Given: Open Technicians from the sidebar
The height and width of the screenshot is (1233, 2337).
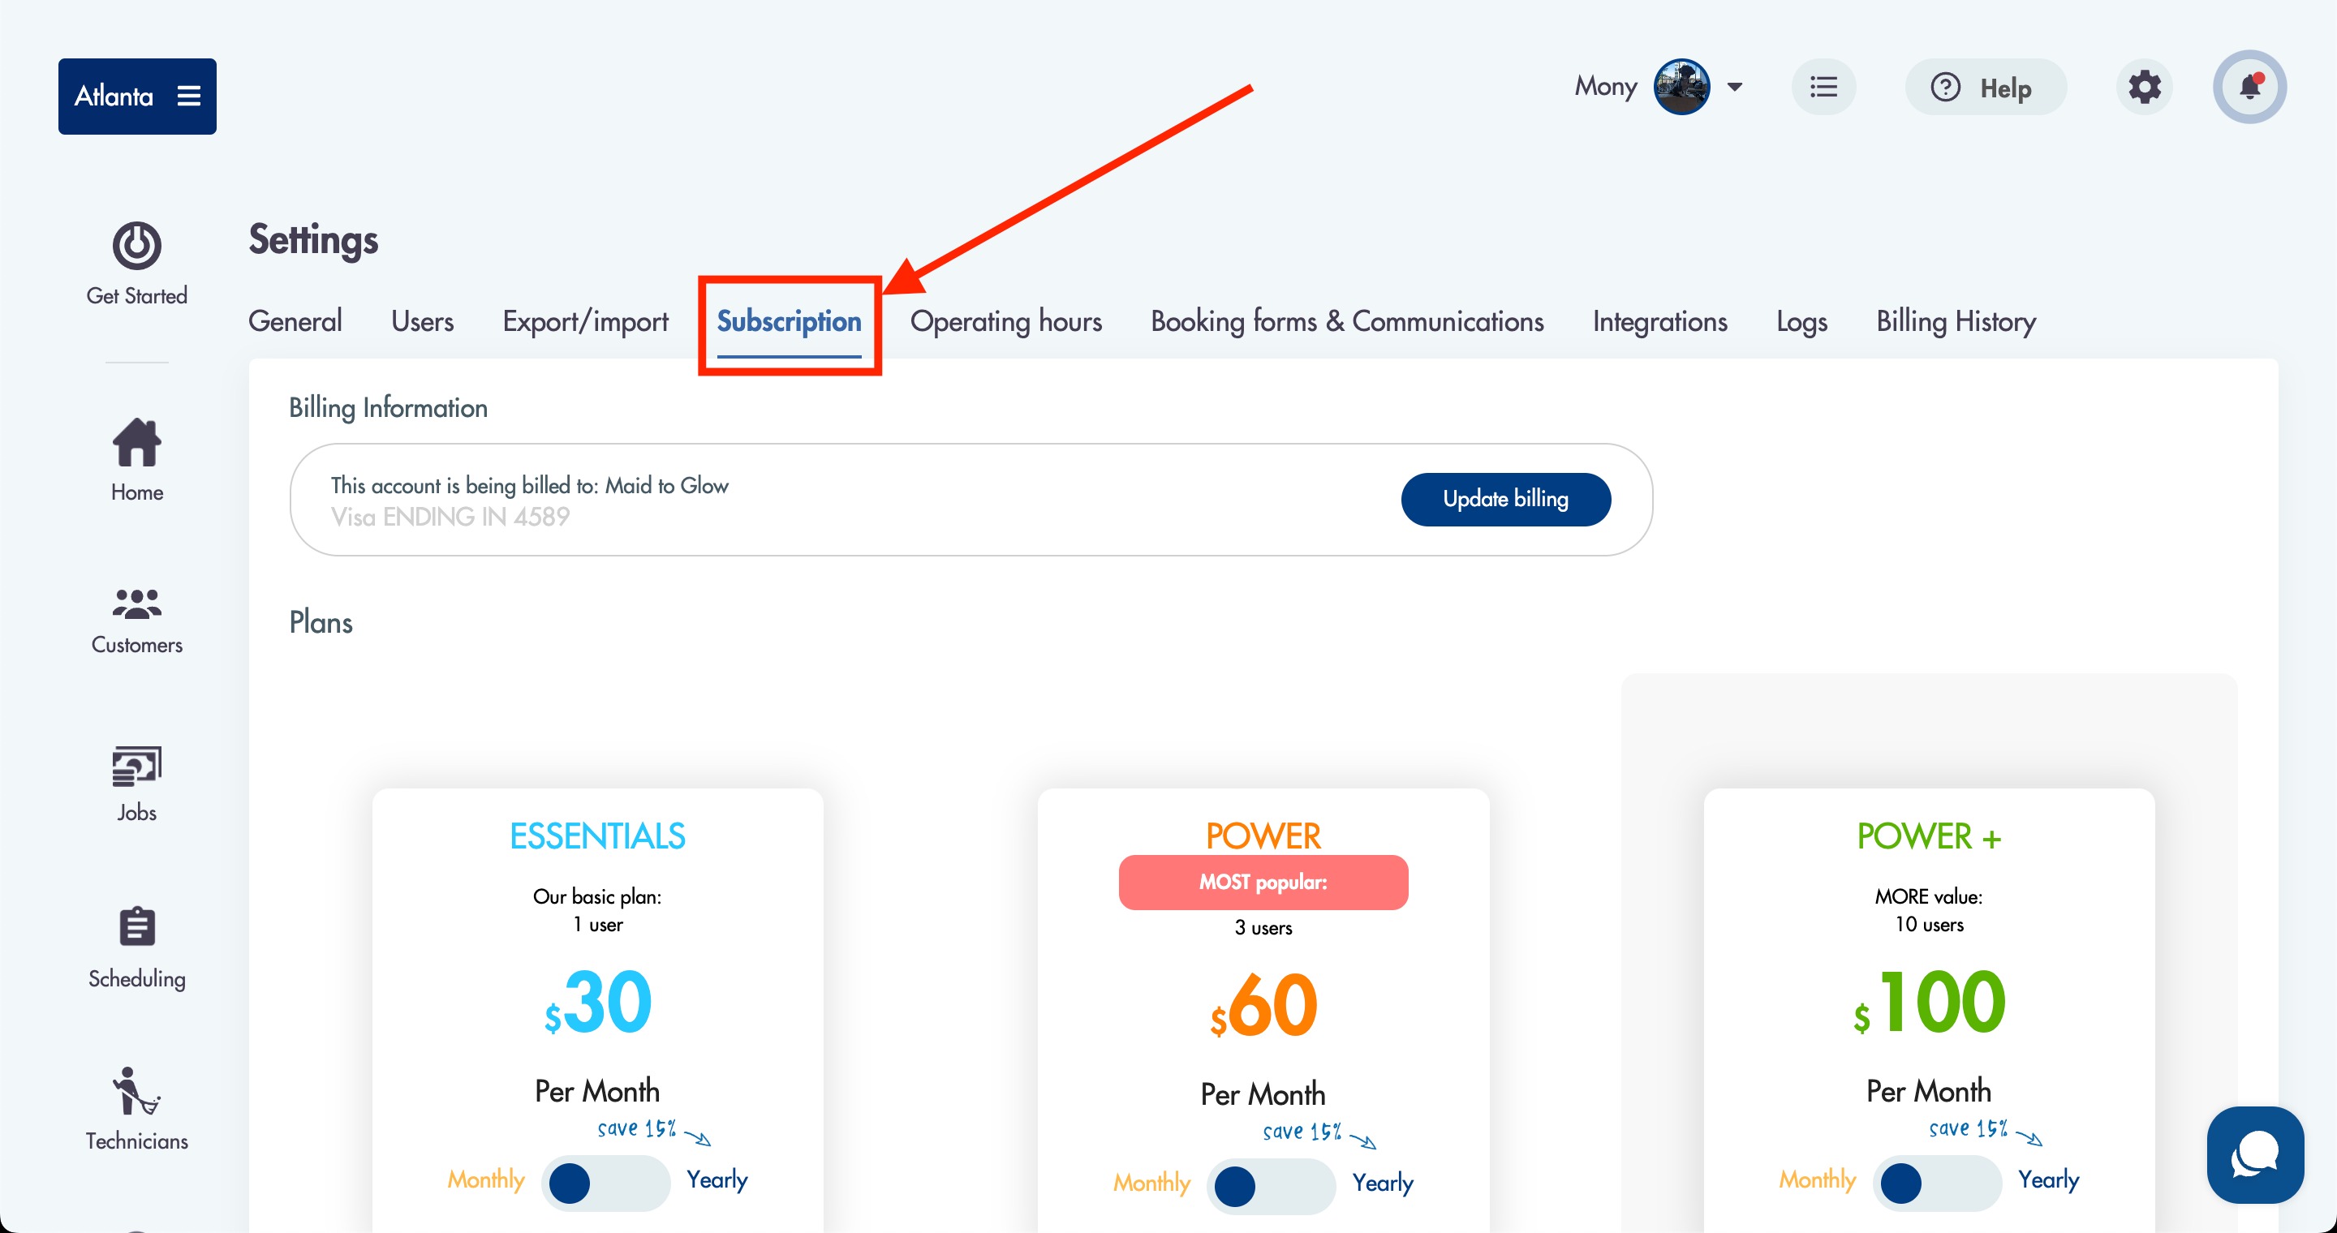Looking at the screenshot, I should click(137, 1109).
